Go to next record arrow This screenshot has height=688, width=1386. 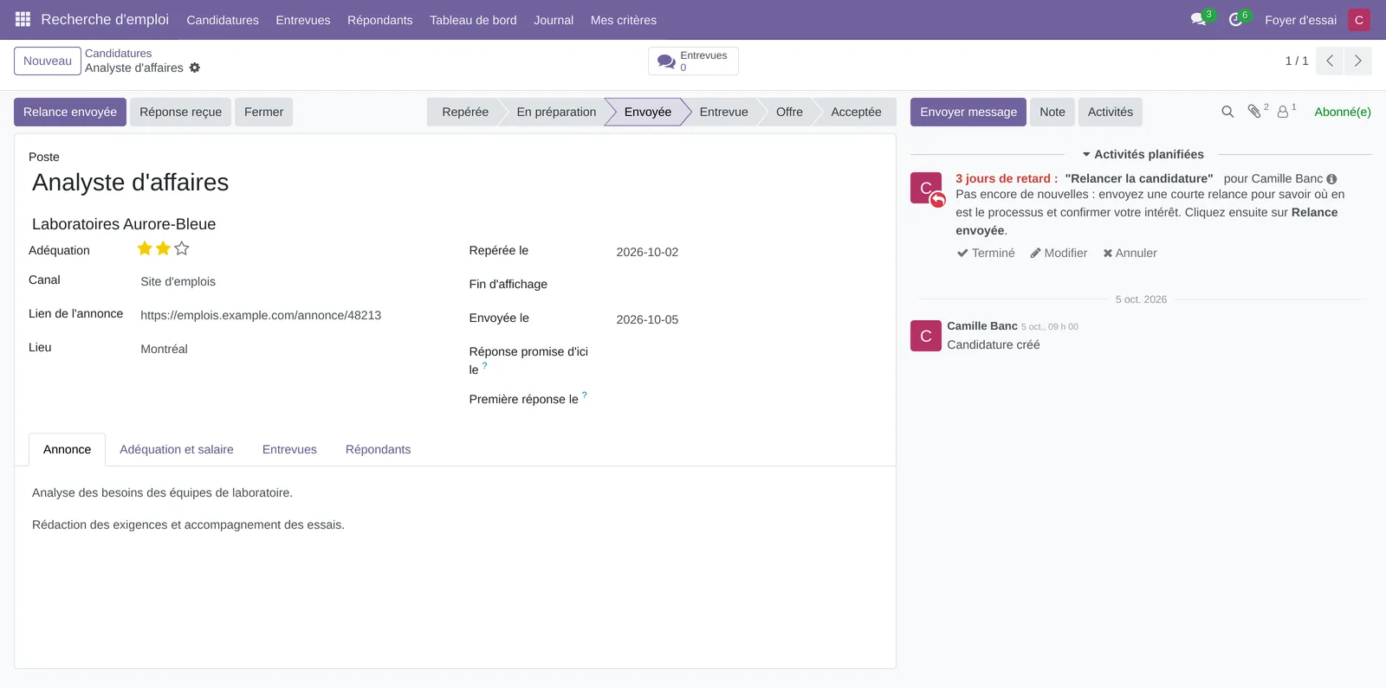pos(1357,61)
